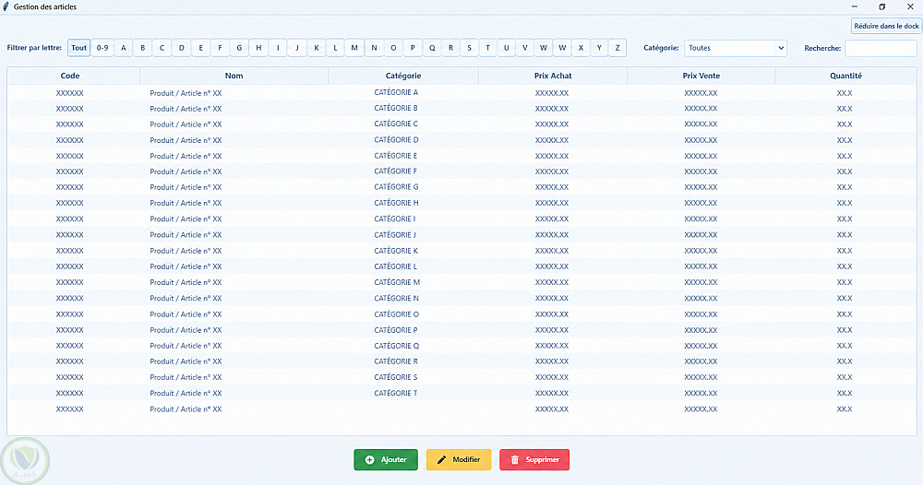Filter articles by letter Z

(617, 48)
